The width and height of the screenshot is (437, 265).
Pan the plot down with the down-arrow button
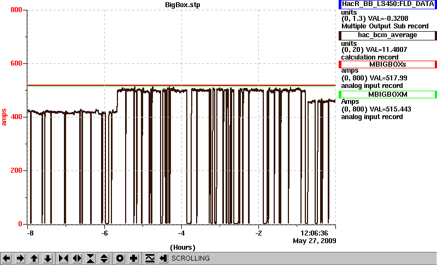tap(48, 258)
